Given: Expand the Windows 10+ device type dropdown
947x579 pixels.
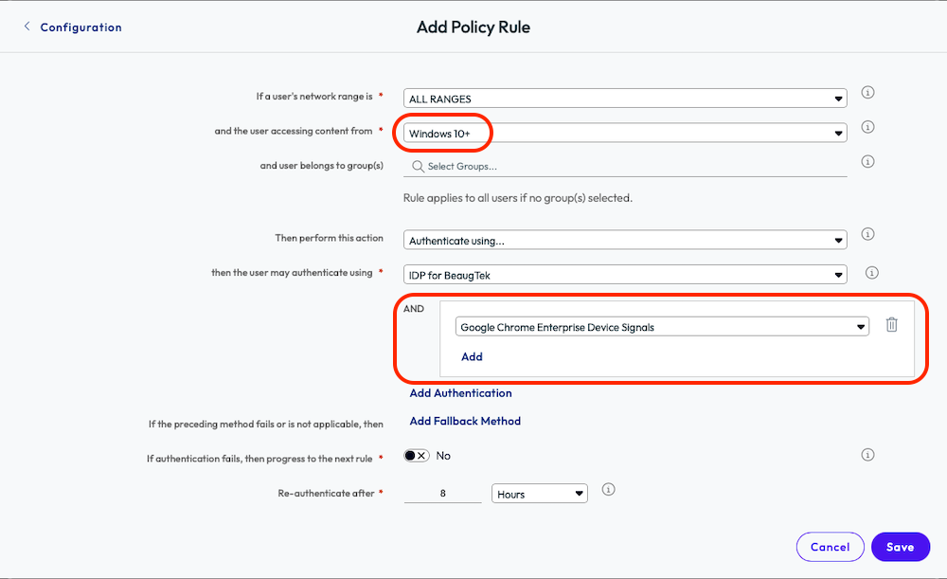Looking at the screenshot, I should (x=625, y=134).
